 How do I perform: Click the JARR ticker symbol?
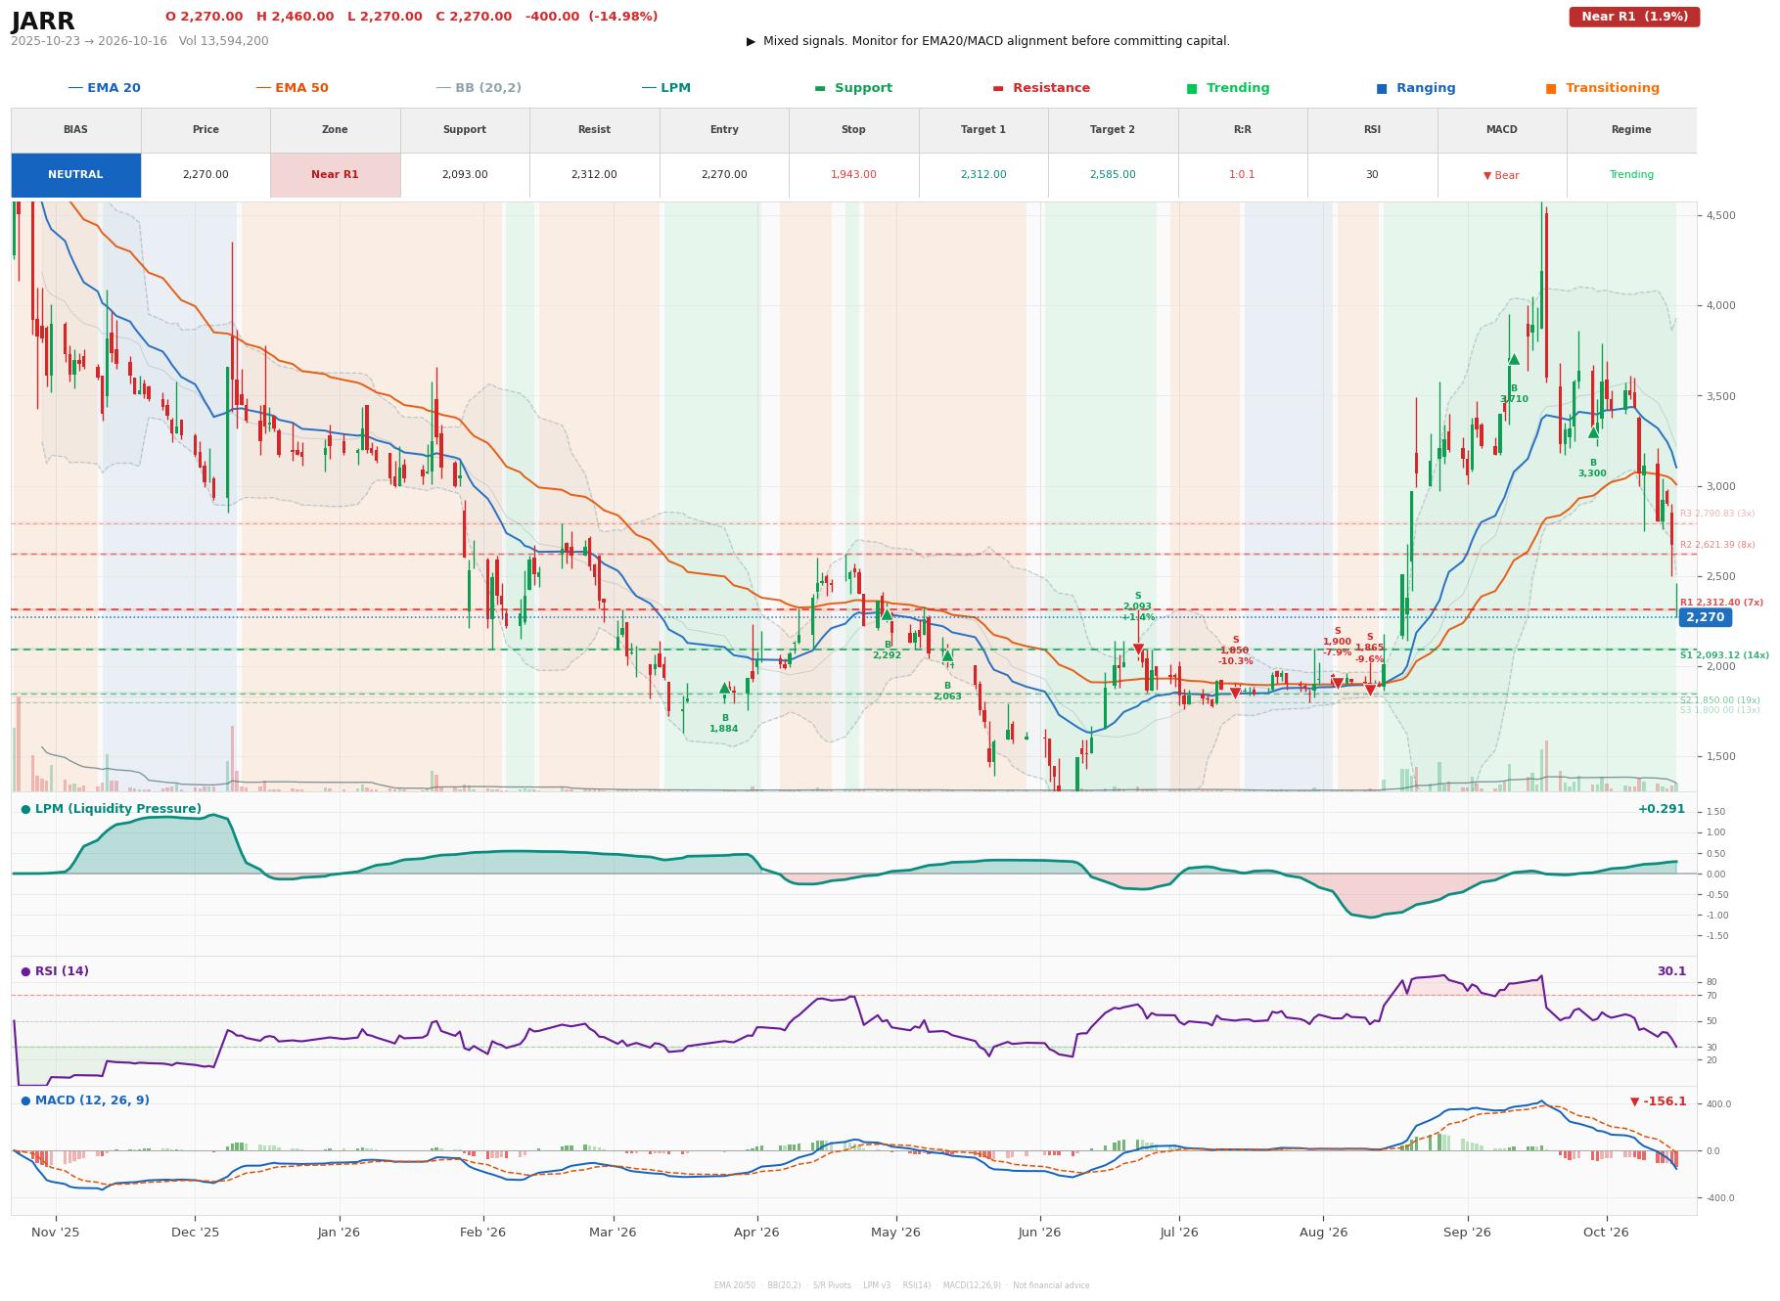tap(43, 22)
